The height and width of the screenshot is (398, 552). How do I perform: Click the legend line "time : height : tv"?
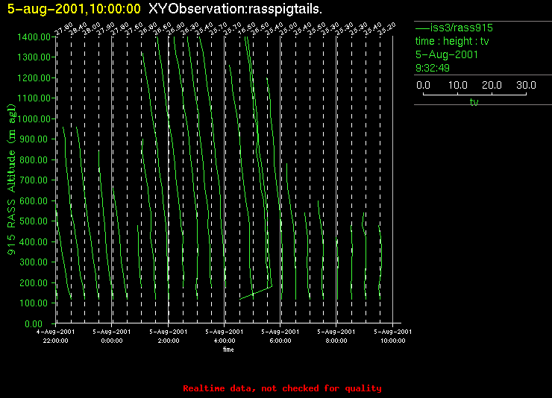452,41
